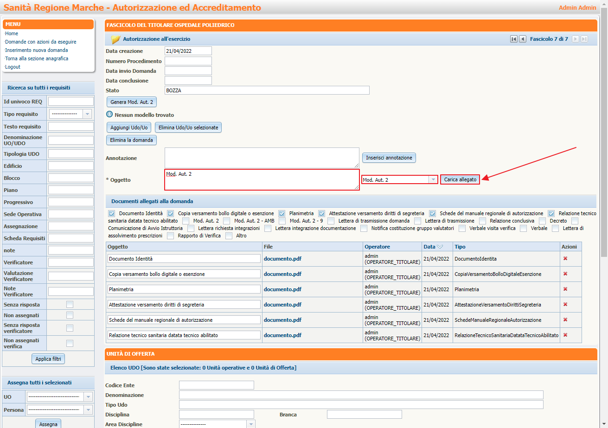Remove Copia versamento bollo digitale attachment
This screenshot has width=608, height=428.
pyautogui.click(x=565, y=274)
